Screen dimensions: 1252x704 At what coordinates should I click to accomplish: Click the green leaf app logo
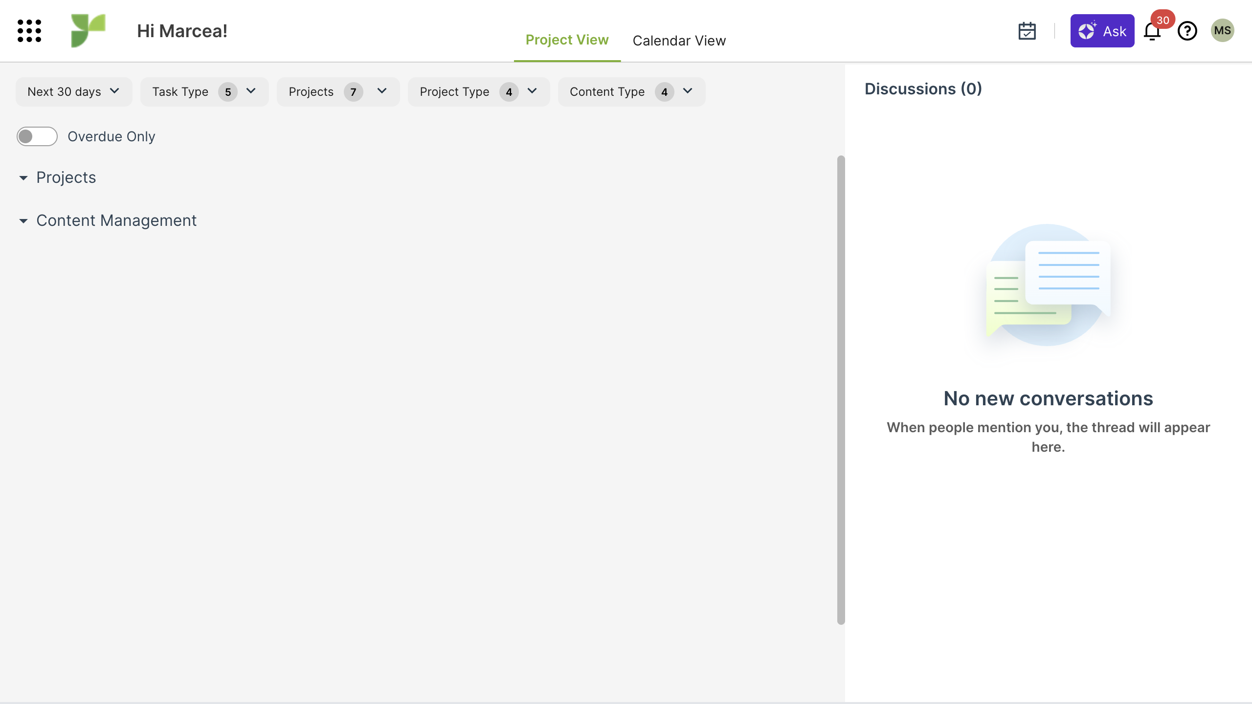tap(88, 31)
